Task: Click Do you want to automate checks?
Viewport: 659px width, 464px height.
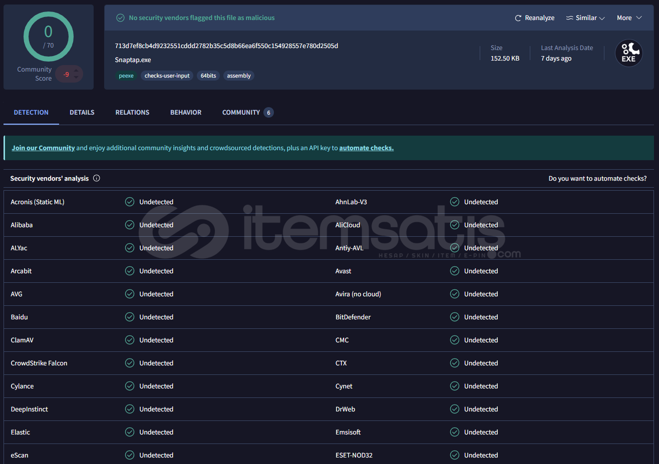Action: click(x=597, y=179)
